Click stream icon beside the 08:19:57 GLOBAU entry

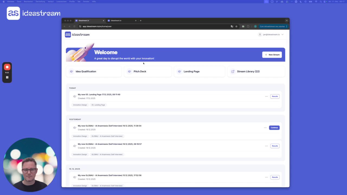(75, 146)
